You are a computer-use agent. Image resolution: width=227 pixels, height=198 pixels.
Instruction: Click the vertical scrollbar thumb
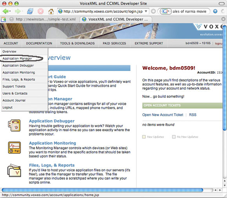tap(225, 78)
